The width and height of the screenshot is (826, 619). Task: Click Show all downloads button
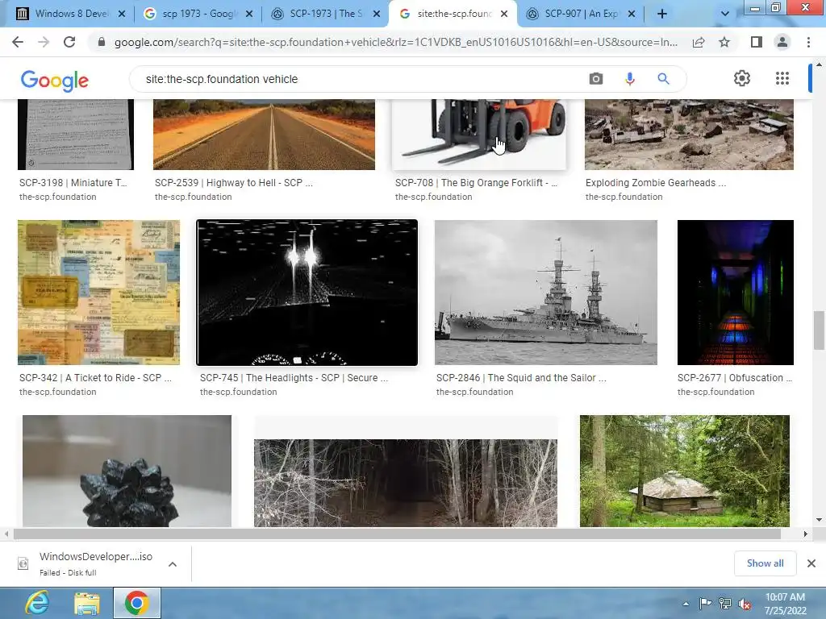tap(765, 563)
